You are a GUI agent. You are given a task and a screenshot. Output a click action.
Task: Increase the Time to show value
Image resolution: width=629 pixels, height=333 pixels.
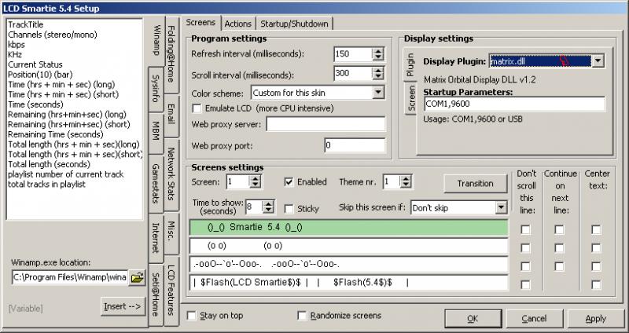pos(269,204)
